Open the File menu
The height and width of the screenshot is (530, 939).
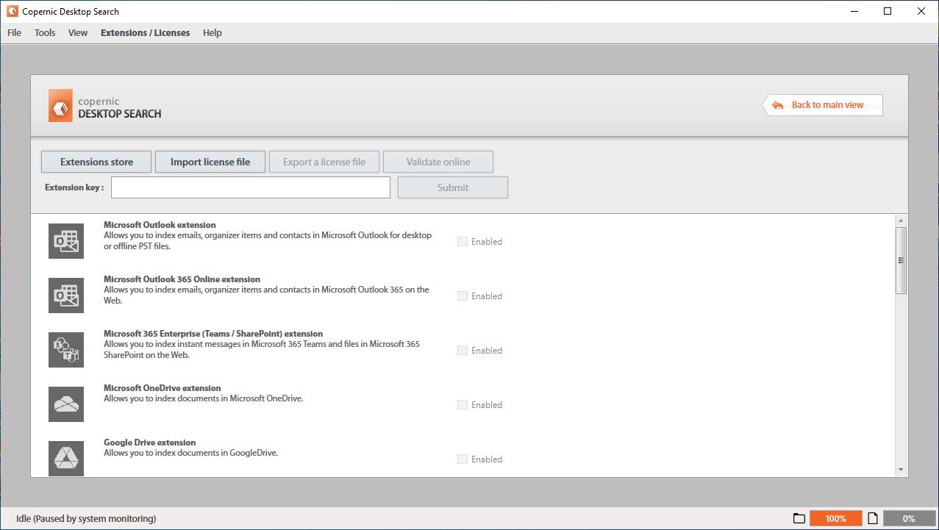point(14,32)
